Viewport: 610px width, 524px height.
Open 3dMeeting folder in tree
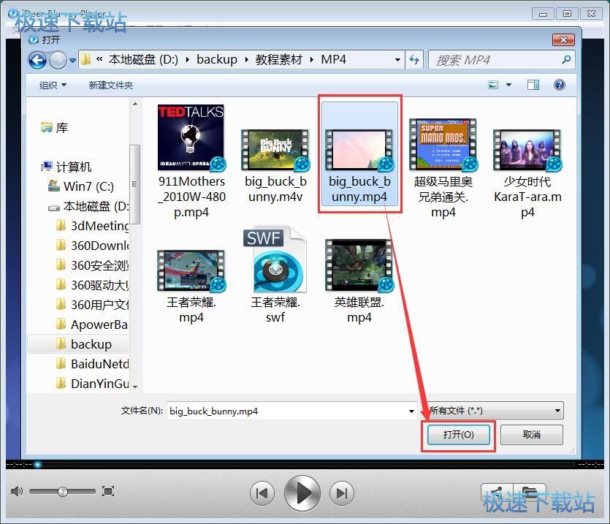[x=93, y=225]
